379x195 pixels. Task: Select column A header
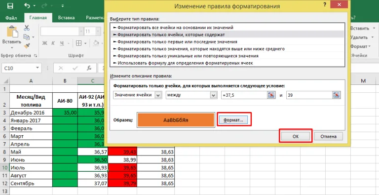31,81
